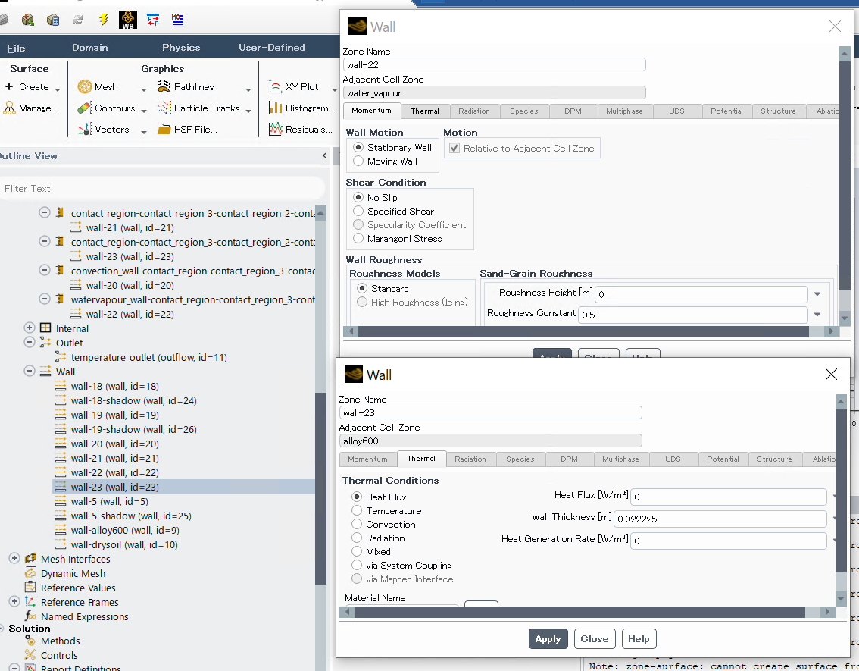This screenshot has width=859, height=671.
Task: Collapse the Outlet tree group
Action: (29, 342)
